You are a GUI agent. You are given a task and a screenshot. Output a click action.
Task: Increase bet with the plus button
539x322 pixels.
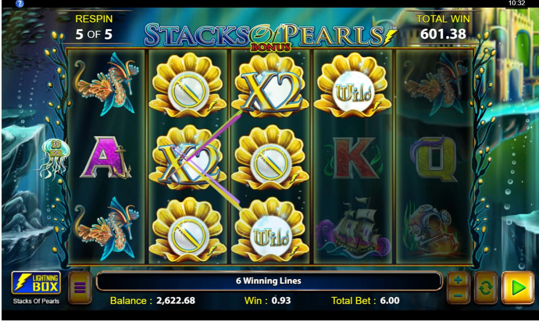458,280
